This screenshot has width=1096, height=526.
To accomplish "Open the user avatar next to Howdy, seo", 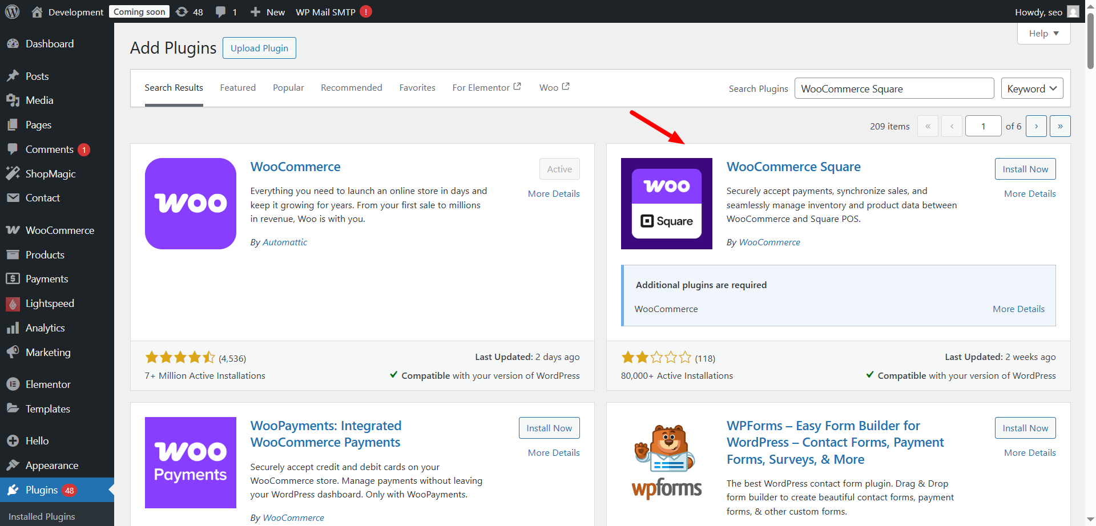I will coord(1073,11).
